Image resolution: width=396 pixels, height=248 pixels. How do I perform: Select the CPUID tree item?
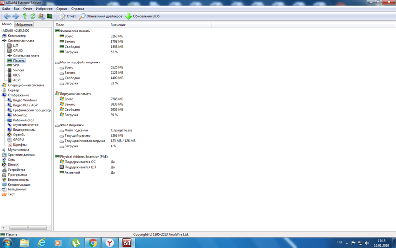click(x=18, y=51)
